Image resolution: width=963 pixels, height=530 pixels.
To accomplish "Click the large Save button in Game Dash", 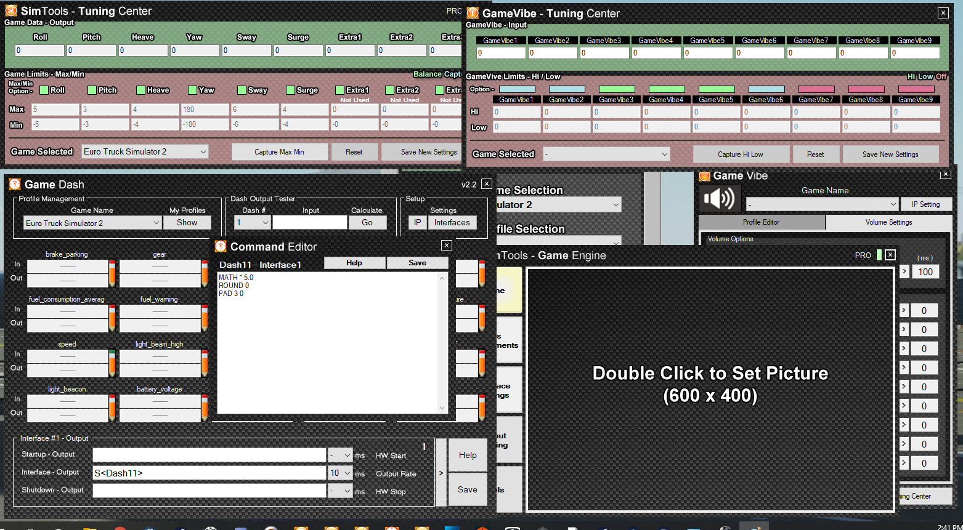I will (468, 490).
